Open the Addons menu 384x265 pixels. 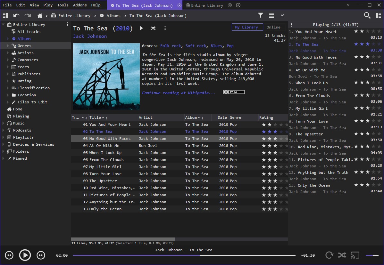pos(80,5)
